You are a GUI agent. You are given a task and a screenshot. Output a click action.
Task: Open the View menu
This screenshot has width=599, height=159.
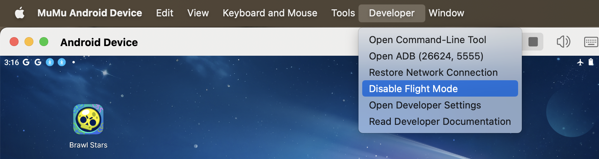(x=198, y=13)
